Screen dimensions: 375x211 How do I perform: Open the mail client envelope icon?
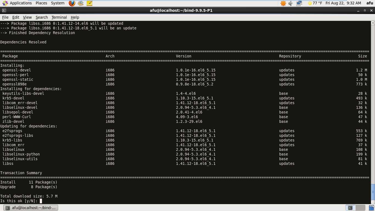(x=80, y=3)
